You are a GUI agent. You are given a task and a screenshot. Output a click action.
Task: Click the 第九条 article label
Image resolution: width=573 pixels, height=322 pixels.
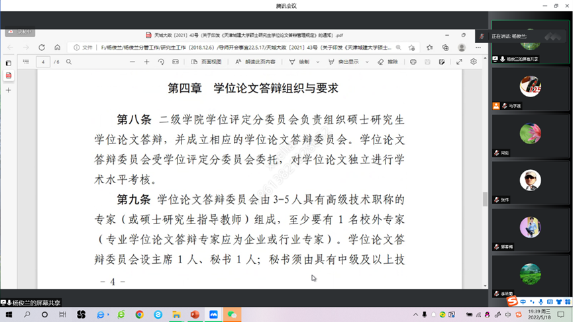pos(134,200)
